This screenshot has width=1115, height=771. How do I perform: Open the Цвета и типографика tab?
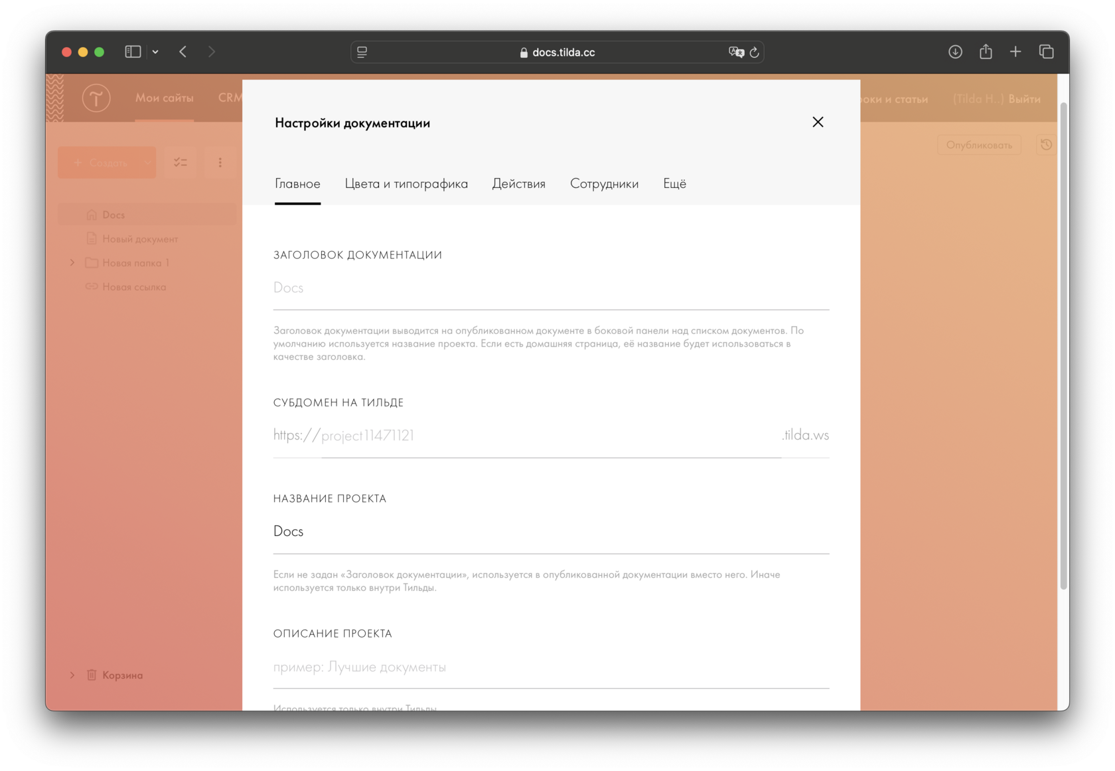click(406, 184)
